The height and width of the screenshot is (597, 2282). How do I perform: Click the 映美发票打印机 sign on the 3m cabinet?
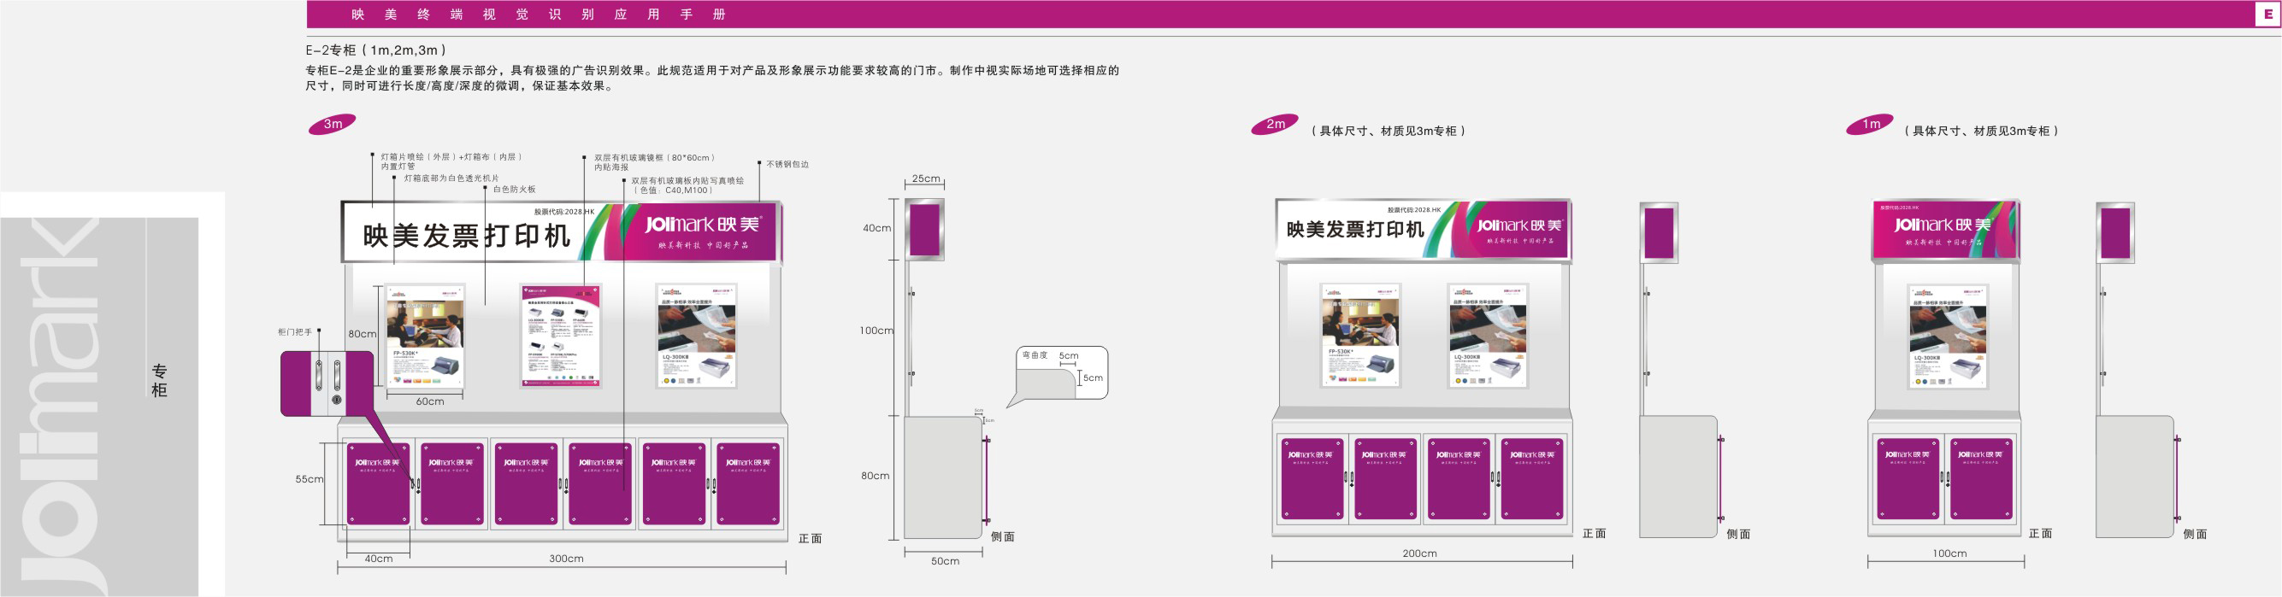click(466, 235)
